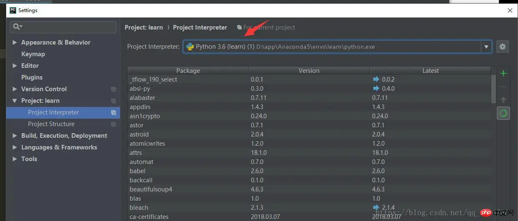Image resolution: width=518 pixels, height=221 pixels.
Task: Click the interpreter settings gear icon
Action: (503, 47)
